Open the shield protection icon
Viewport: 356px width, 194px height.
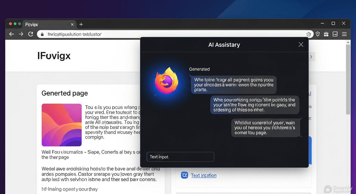(318, 34)
